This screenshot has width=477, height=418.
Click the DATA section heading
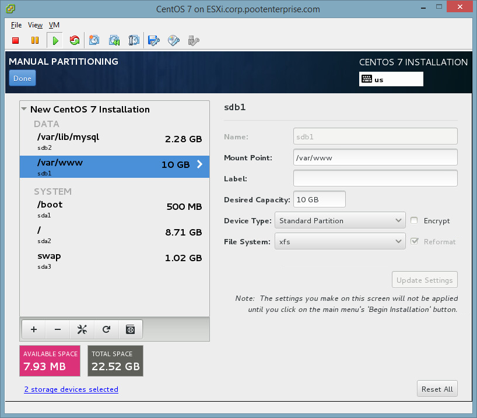click(47, 124)
